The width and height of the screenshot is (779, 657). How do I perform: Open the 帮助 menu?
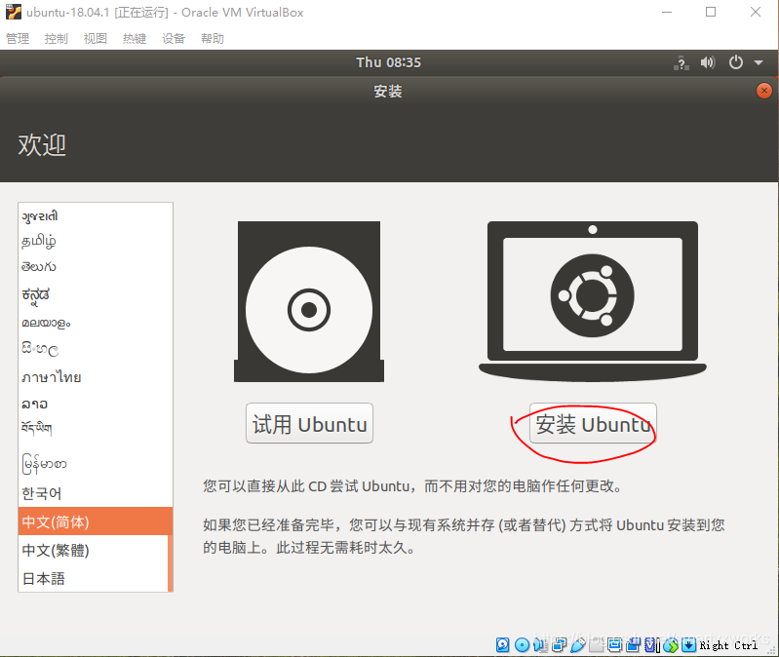click(213, 38)
